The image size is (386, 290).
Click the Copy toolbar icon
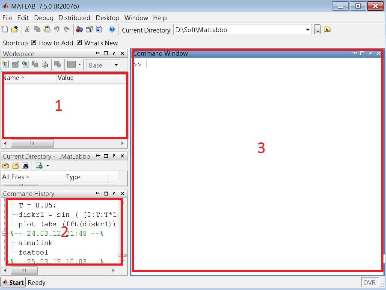(37, 29)
